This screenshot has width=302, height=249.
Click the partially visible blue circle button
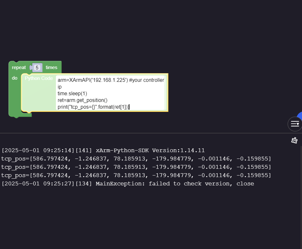(300, 115)
